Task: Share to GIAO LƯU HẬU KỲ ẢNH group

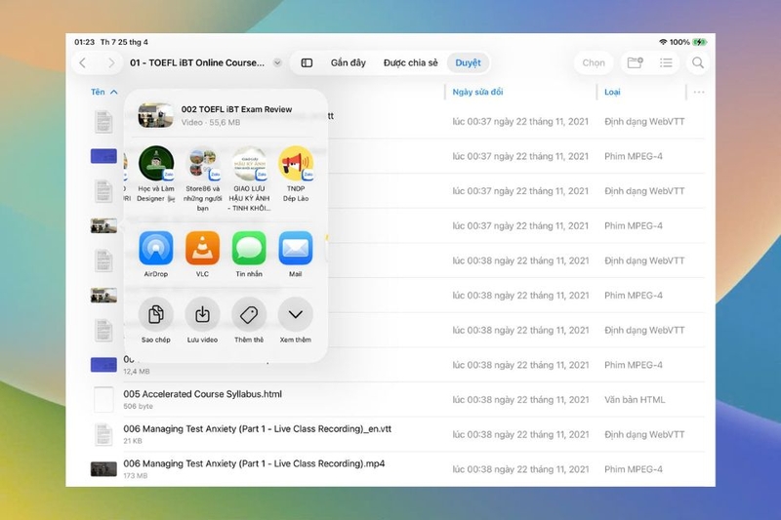Action: [249, 179]
